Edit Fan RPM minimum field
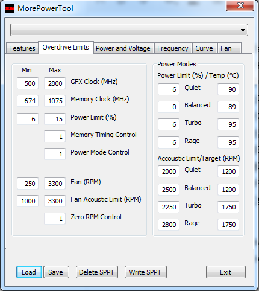The image size is (259, 291). click(28, 184)
